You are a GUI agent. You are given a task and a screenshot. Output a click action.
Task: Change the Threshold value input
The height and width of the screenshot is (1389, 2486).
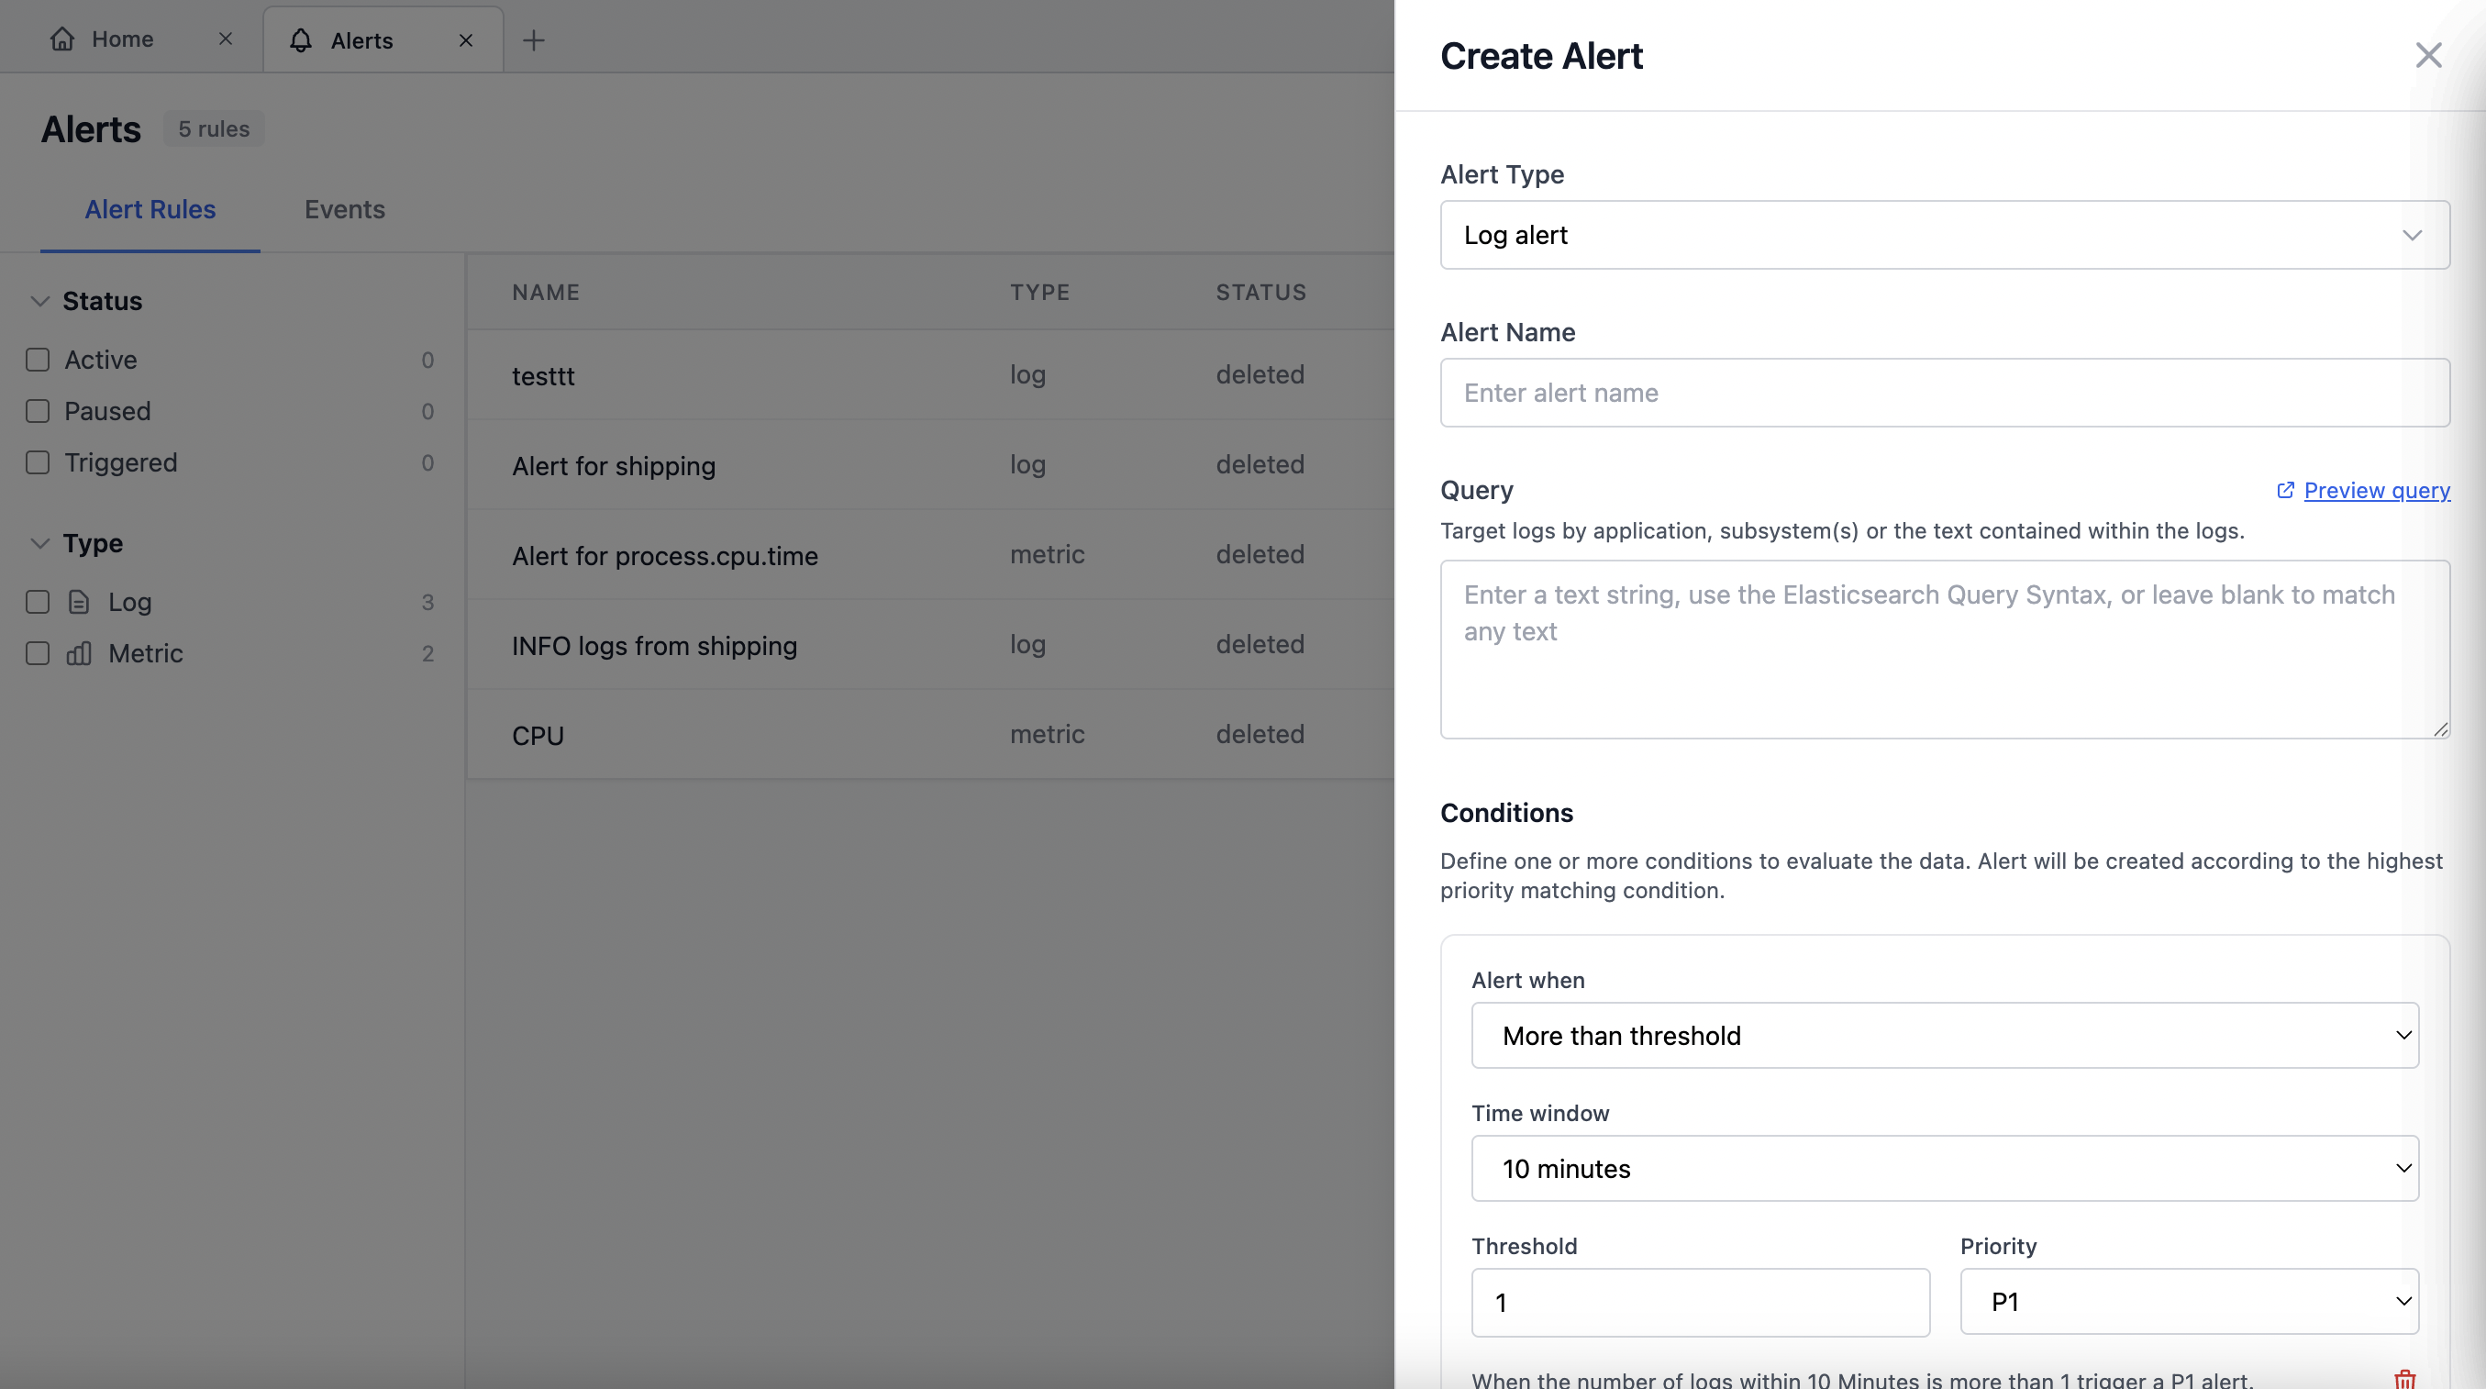(1700, 1301)
